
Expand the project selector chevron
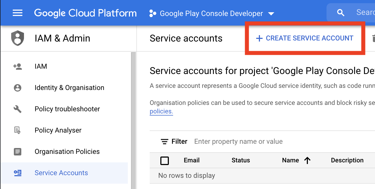click(x=271, y=13)
